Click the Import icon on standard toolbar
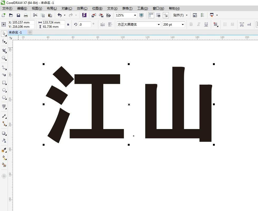The height and width of the screenshot is (211, 258). (x=94, y=15)
